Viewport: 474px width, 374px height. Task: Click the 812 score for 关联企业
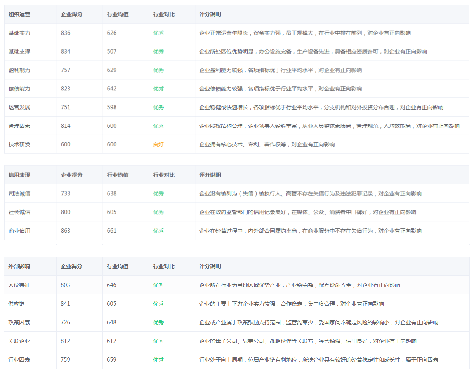pos(65,341)
